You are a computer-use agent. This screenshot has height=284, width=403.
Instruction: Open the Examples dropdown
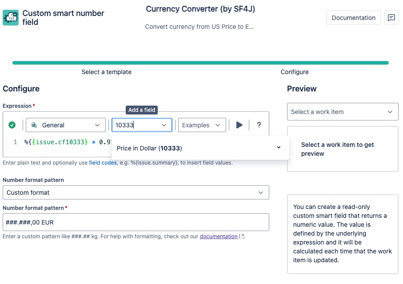pos(202,125)
